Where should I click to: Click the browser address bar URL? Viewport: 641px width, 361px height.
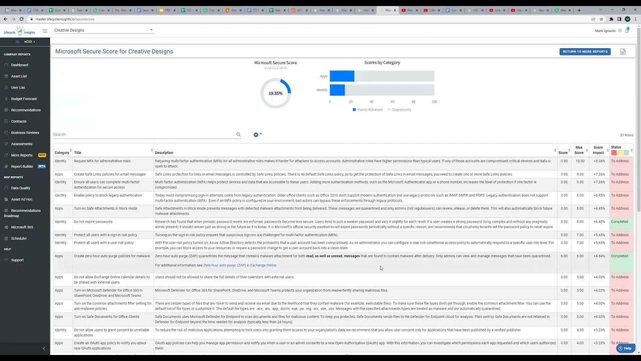(65, 19)
